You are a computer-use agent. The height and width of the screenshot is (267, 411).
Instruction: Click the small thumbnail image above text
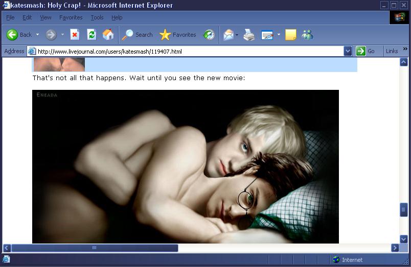59,64
